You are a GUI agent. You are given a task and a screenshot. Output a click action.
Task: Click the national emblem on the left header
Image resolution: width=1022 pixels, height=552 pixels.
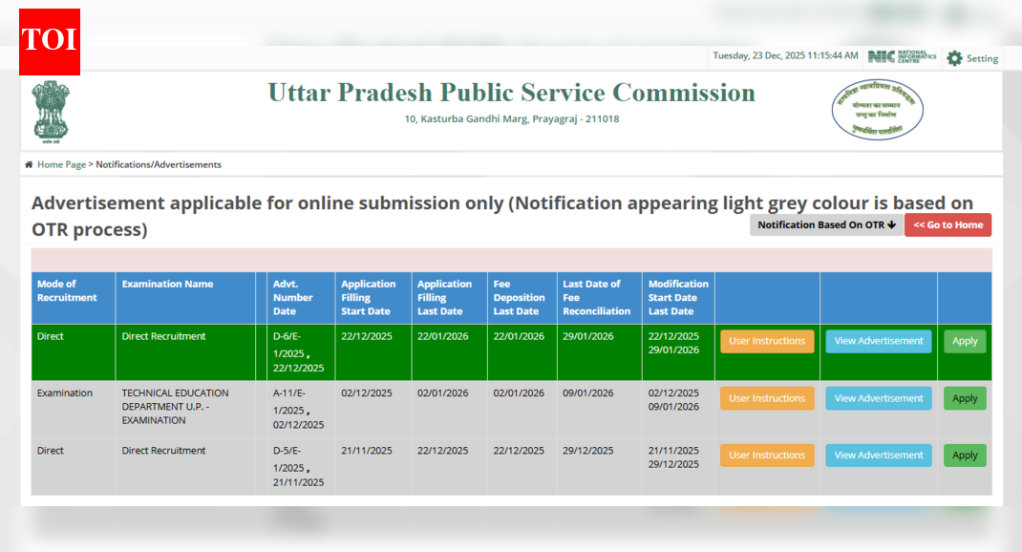tap(50, 109)
